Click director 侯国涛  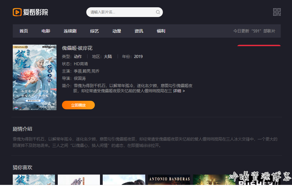pyautogui.click(x=80, y=78)
